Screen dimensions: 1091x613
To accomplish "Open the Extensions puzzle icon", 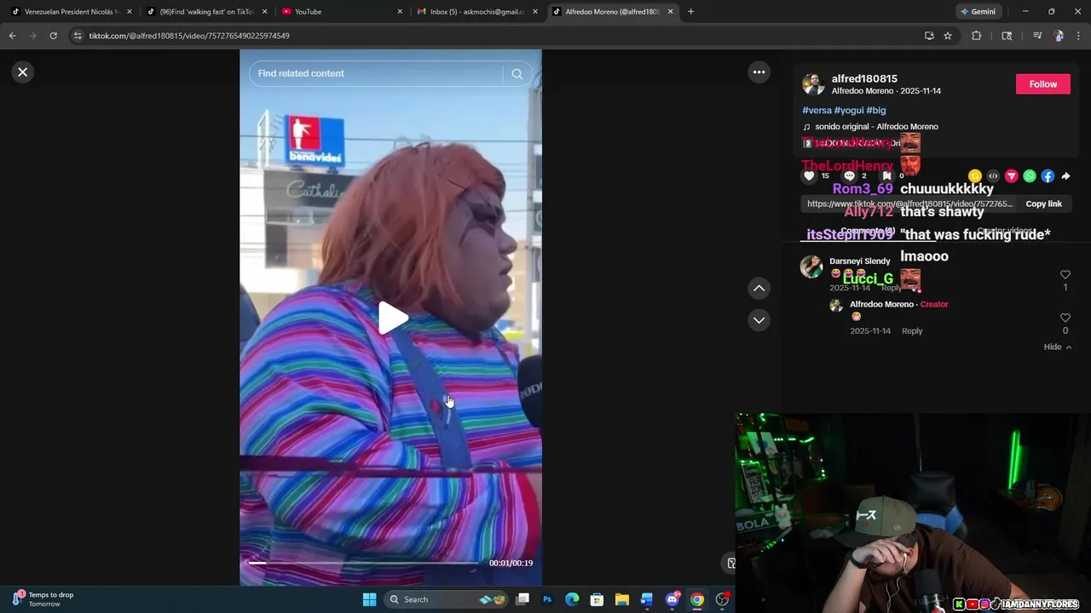I will click(x=977, y=36).
